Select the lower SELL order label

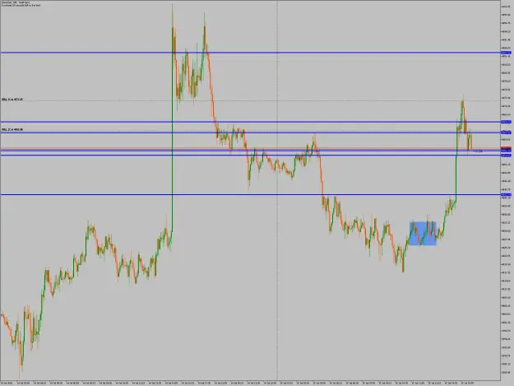[x=12, y=130]
